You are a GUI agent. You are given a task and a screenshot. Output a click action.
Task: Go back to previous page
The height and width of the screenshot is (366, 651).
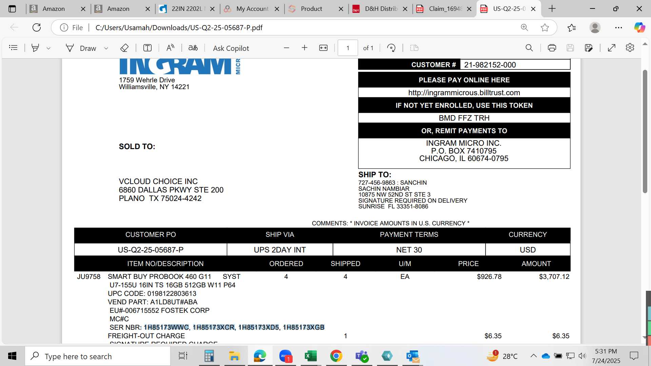pyautogui.click(x=14, y=27)
